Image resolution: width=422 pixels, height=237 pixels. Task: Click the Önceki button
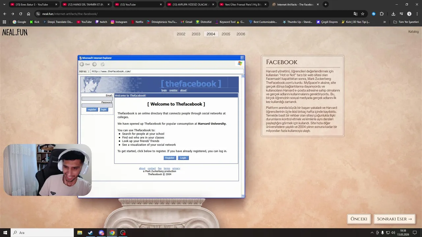359,219
